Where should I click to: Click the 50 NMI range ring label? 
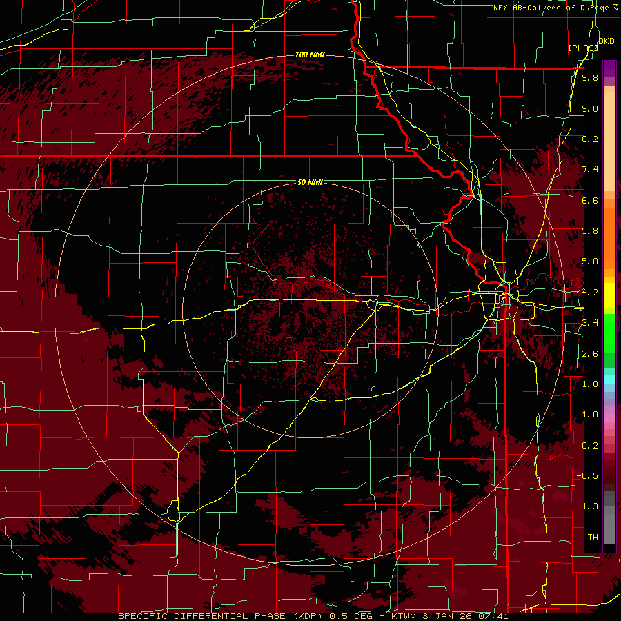click(x=310, y=182)
